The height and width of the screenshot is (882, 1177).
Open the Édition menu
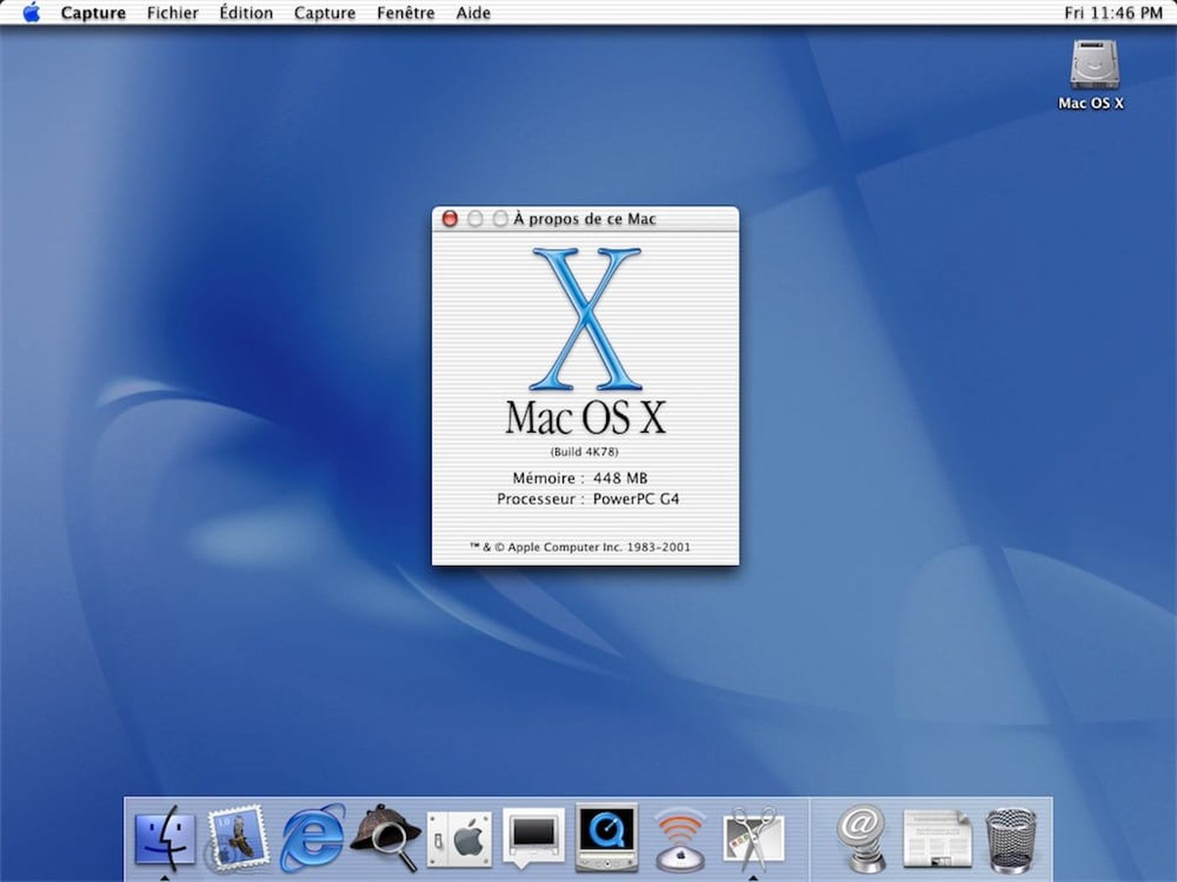coord(245,13)
